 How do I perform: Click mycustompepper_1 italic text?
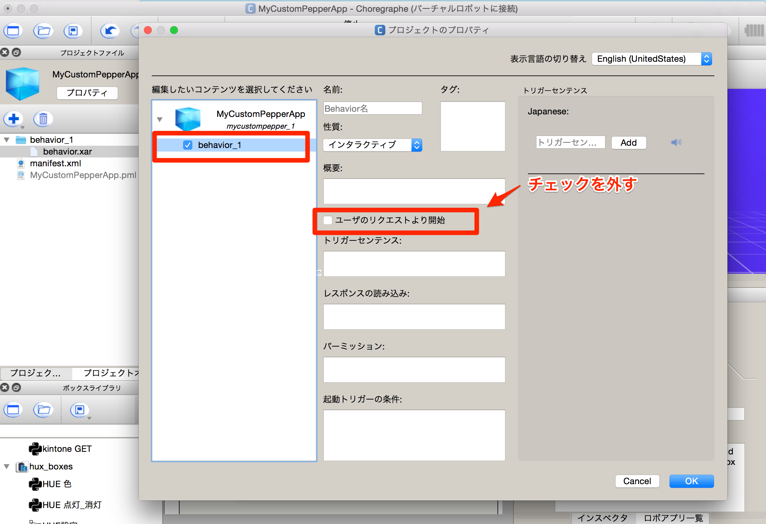pyautogui.click(x=260, y=126)
